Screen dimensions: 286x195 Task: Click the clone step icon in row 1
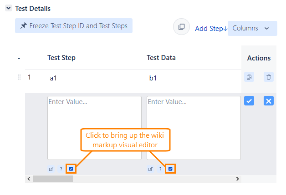(249, 77)
